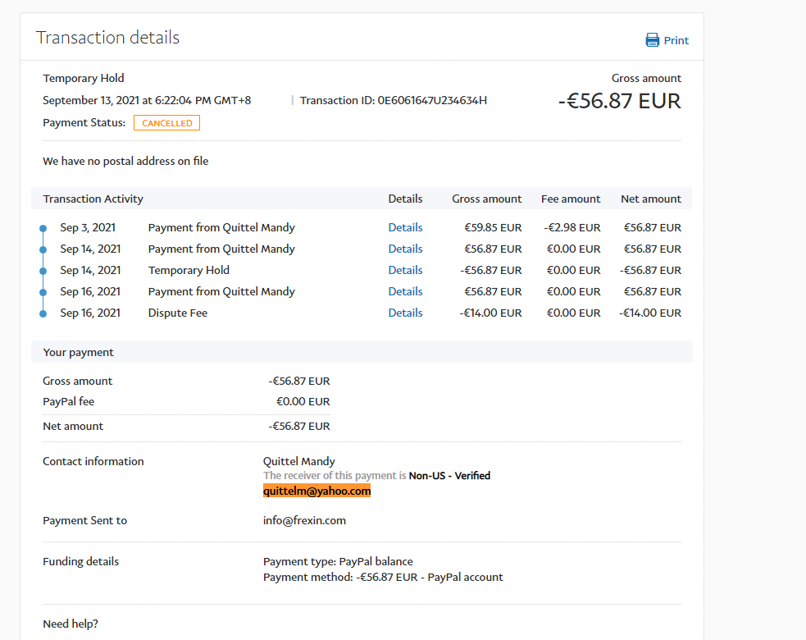Open Details for the Dispute Fee row
Screen dimensions: 806x640
(x=405, y=313)
